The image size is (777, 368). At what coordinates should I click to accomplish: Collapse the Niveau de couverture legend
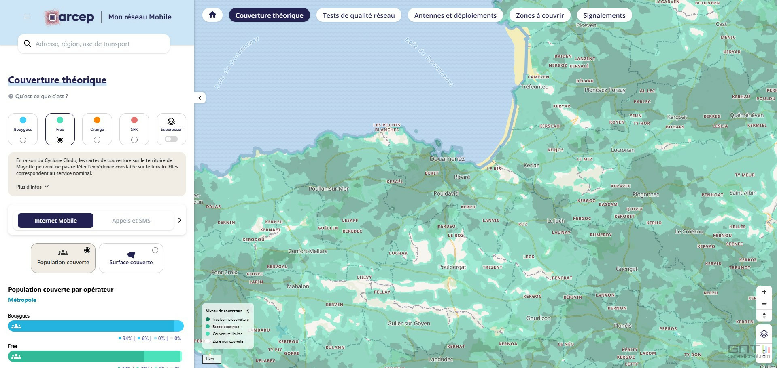click(x=248, y=311)
